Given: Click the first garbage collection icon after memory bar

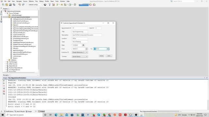Looking at the screenshot, I should click(90, 5).
